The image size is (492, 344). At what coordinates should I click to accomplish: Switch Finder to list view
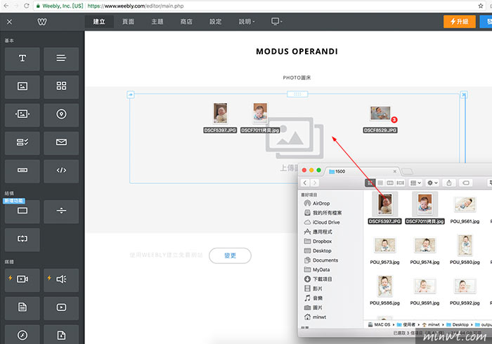click(380, 183)
